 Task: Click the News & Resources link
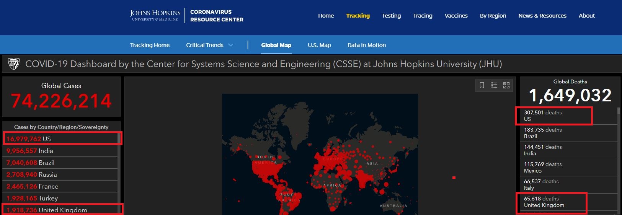[x=542, y=16]
